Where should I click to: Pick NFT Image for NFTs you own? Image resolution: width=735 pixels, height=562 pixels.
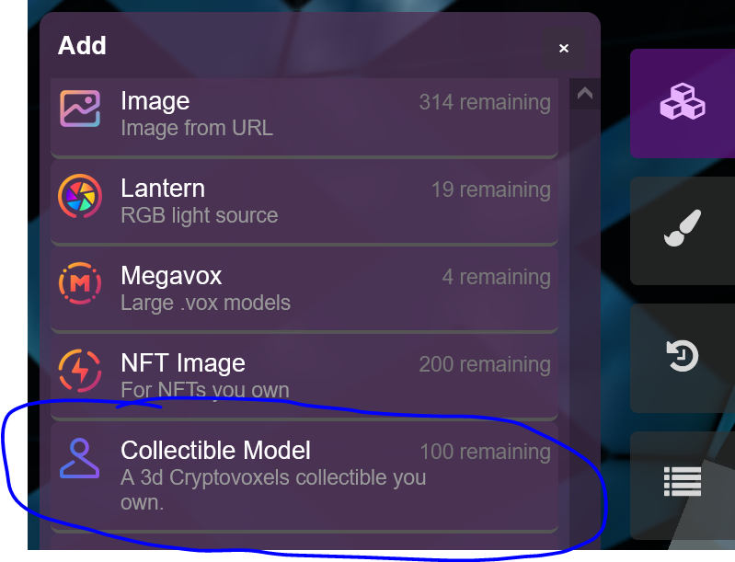pyautogui.click(x=304, y=378)
